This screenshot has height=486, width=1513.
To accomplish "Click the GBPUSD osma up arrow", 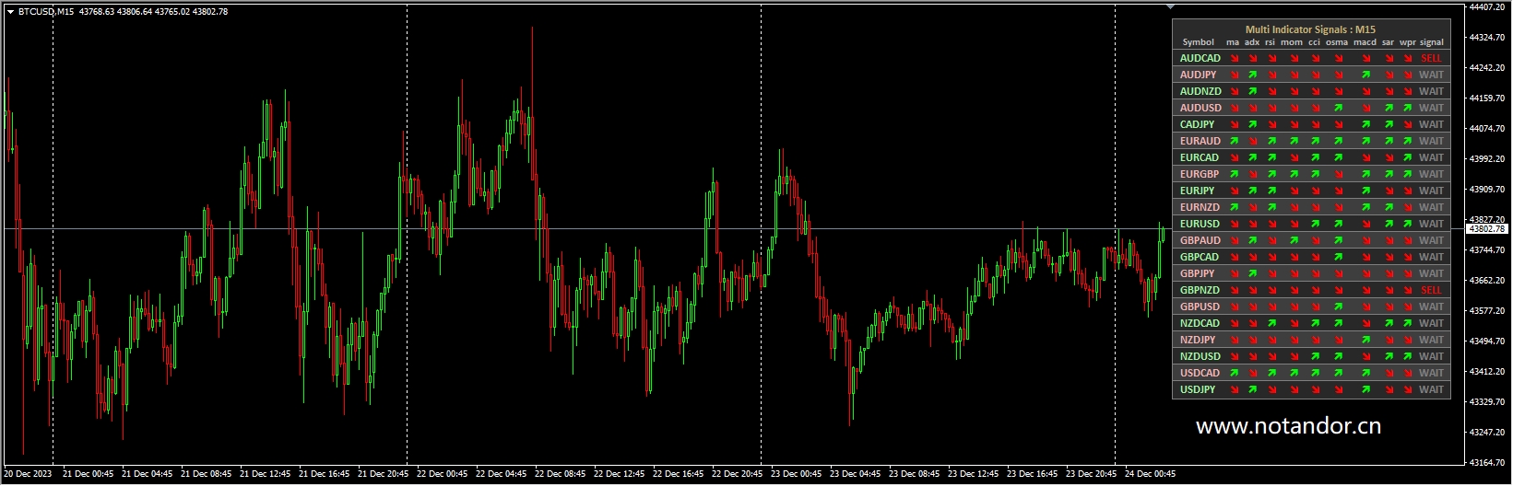I will tap(1338, 307).
